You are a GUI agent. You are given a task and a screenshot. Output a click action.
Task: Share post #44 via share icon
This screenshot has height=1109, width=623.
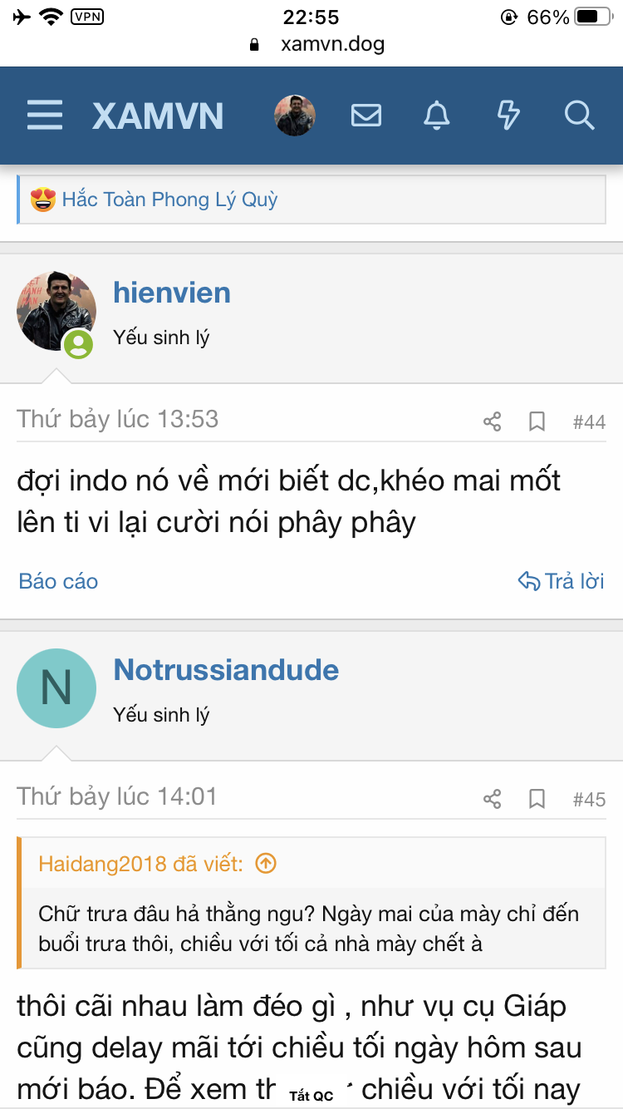tap(493, 422)
